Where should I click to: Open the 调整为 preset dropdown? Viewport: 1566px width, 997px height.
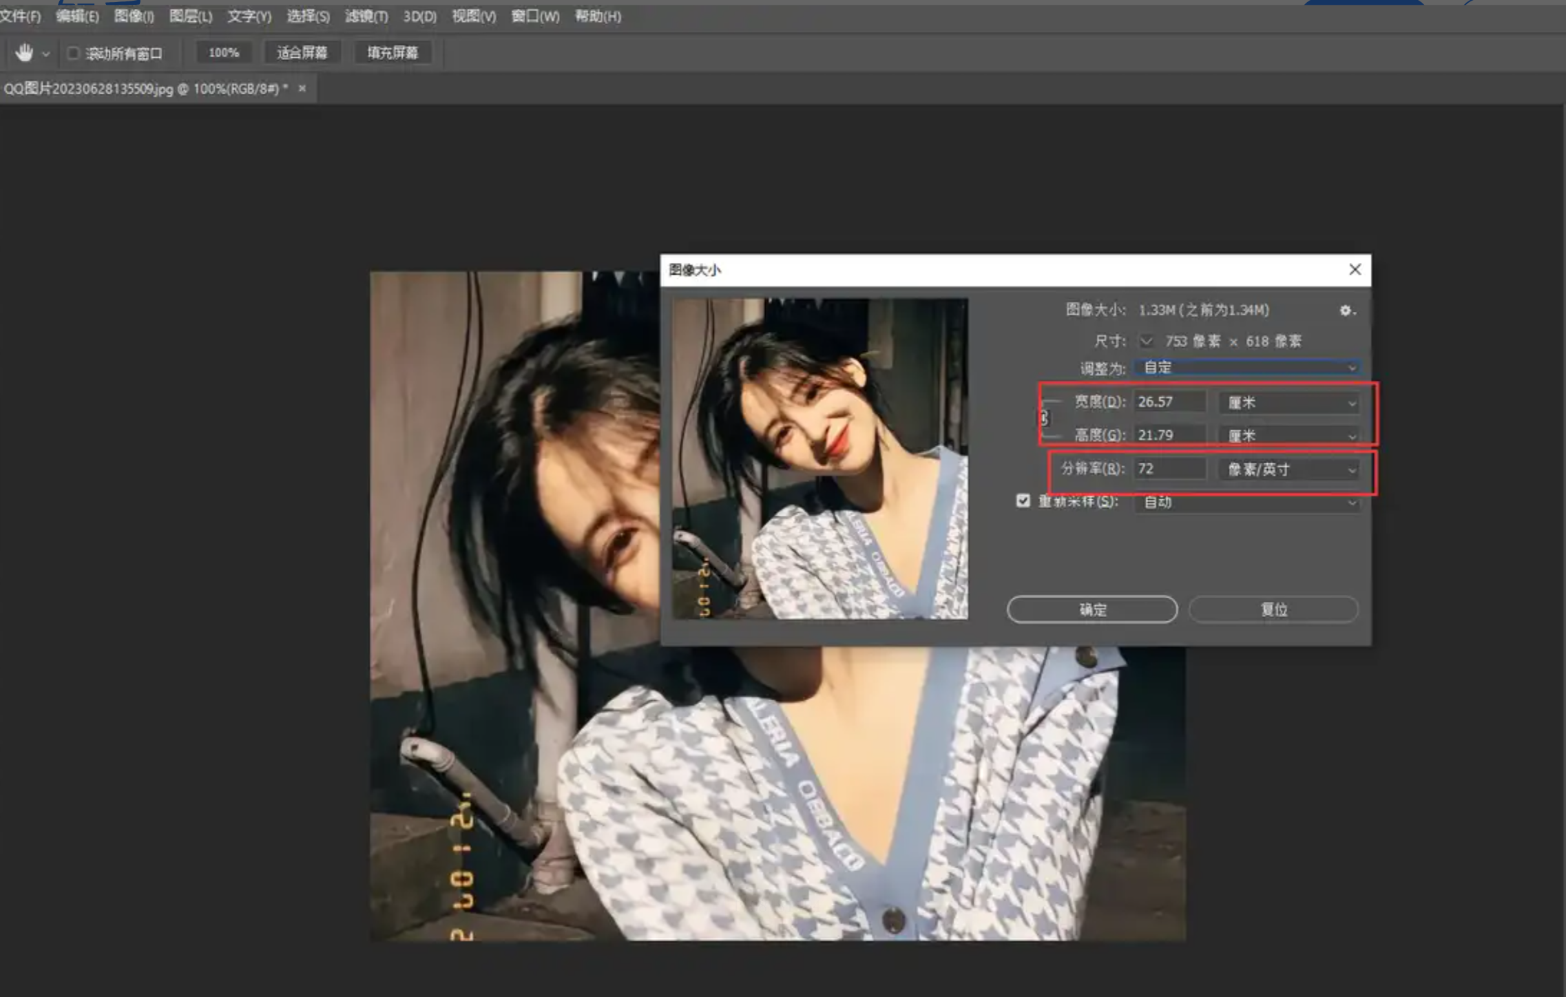pyautogui.click(x=1247, y=368)
